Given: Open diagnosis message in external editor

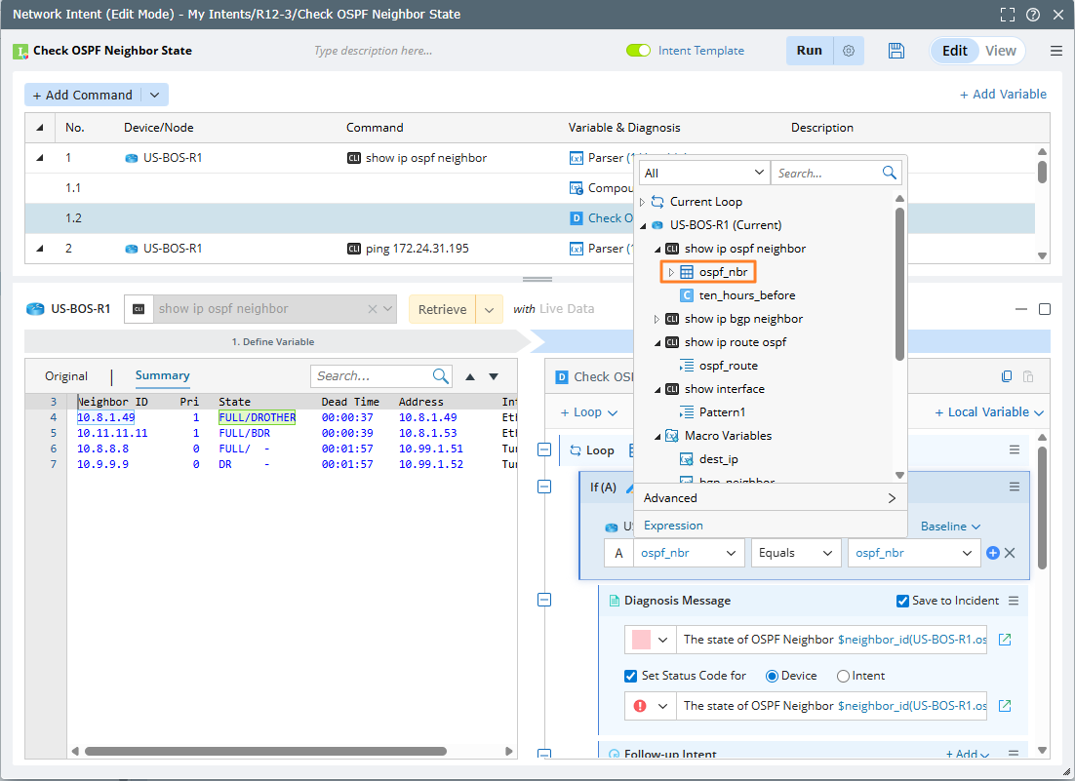Looking at the screenshot, I should pyautogui.click(x=1005, y=640).
